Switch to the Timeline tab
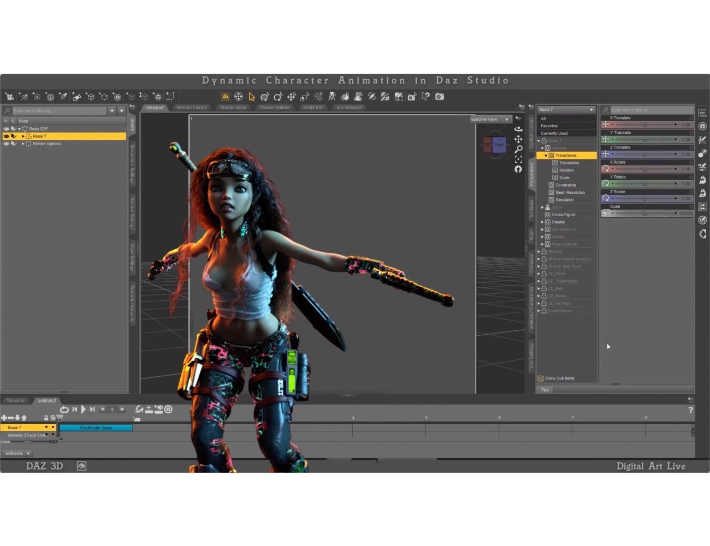 coord(15,400)
